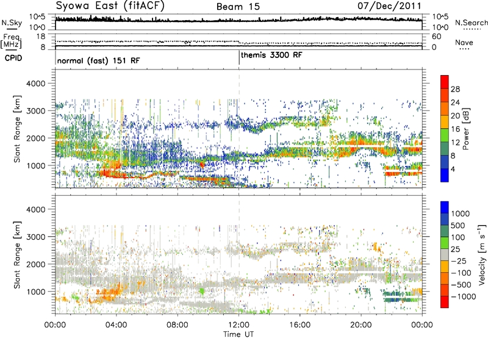Viewport: 488px width, 338px height.
Task: Click the '10^5' label next to N.Sky
Action: tap(37, 16)
